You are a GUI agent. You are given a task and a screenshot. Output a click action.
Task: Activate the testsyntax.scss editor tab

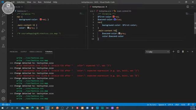tap(98, 7)
